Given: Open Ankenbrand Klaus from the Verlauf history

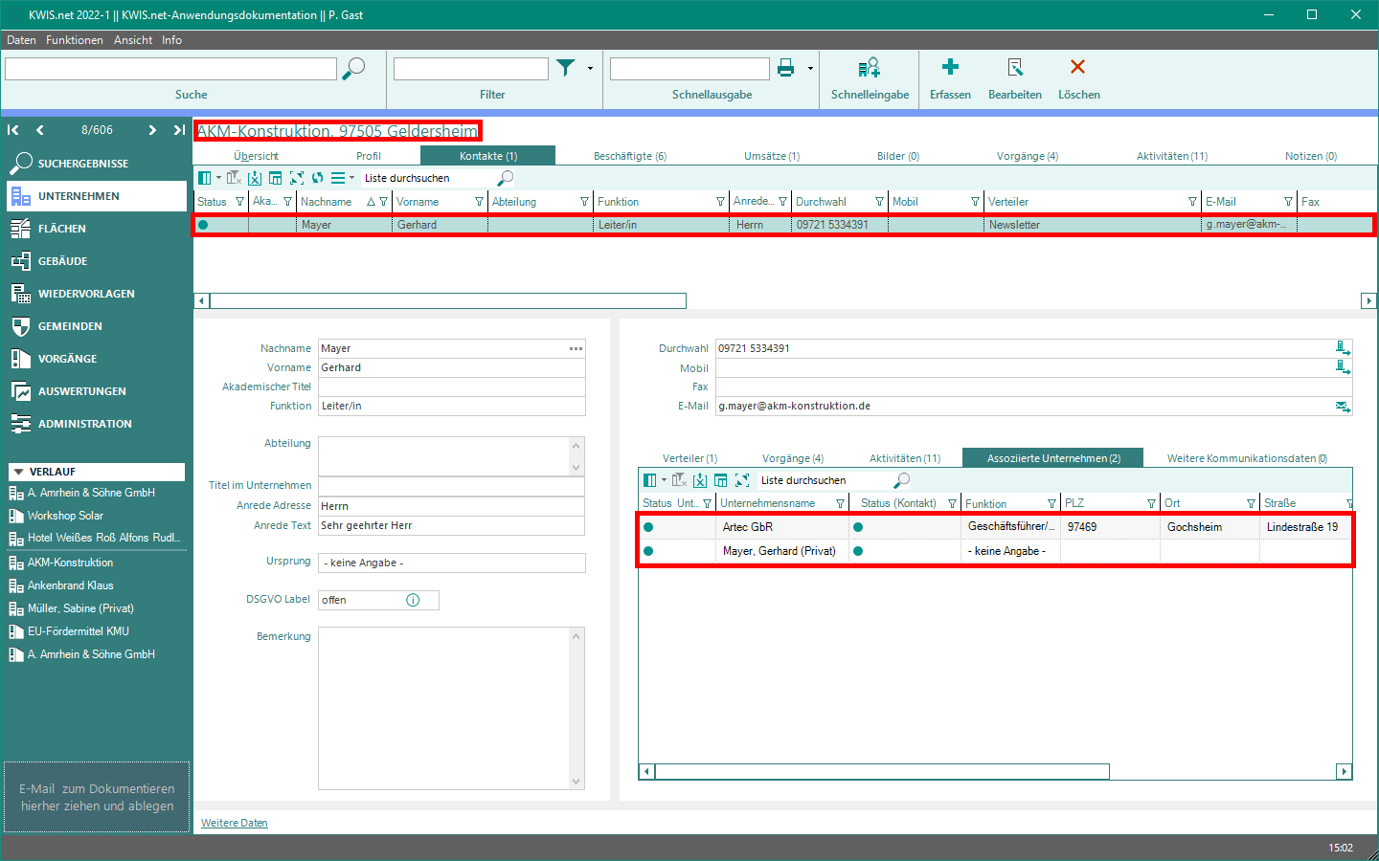Looking at the screenshot, I should click(x=71, y=585).
